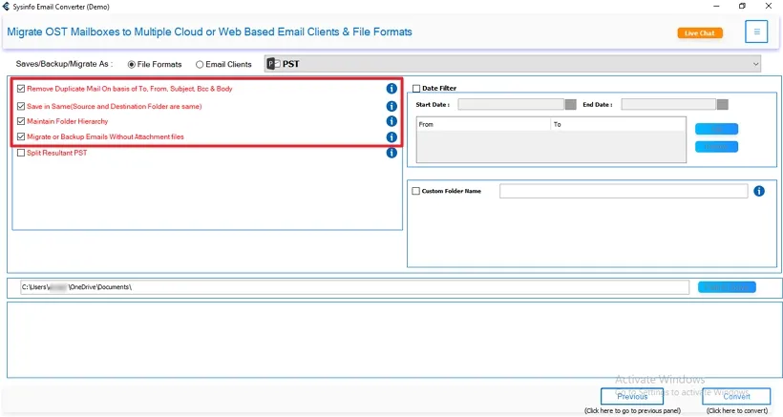Restore down the Sysinfo window
Image resolution: width=783 pixels, height=417 pixels.
pyautogui.click(x=742, y=6)
